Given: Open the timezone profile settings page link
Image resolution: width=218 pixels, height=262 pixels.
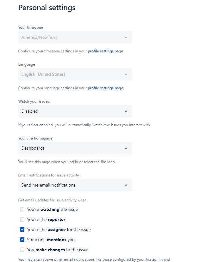Looking at the screenshot, I should coord(105,51).
